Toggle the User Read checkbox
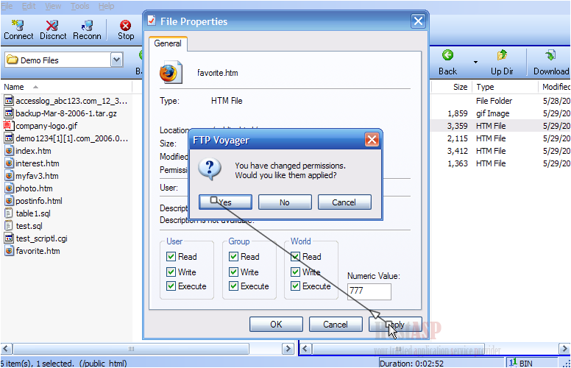571x368 pixels. tap(171, 257)
